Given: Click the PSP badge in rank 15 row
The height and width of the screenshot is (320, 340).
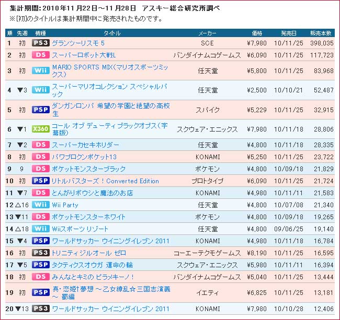Looking at the screenshot, I should pyautogui.click(x=41, y=241).
